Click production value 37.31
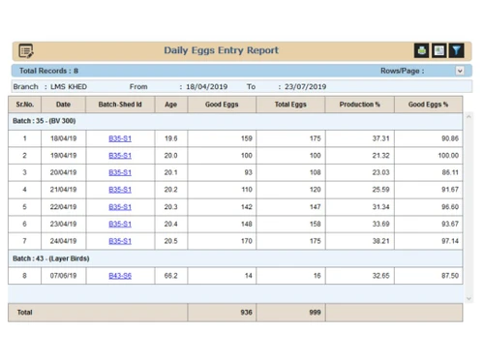The height and width of the screenshot is (363, 484). coord(380,138)
